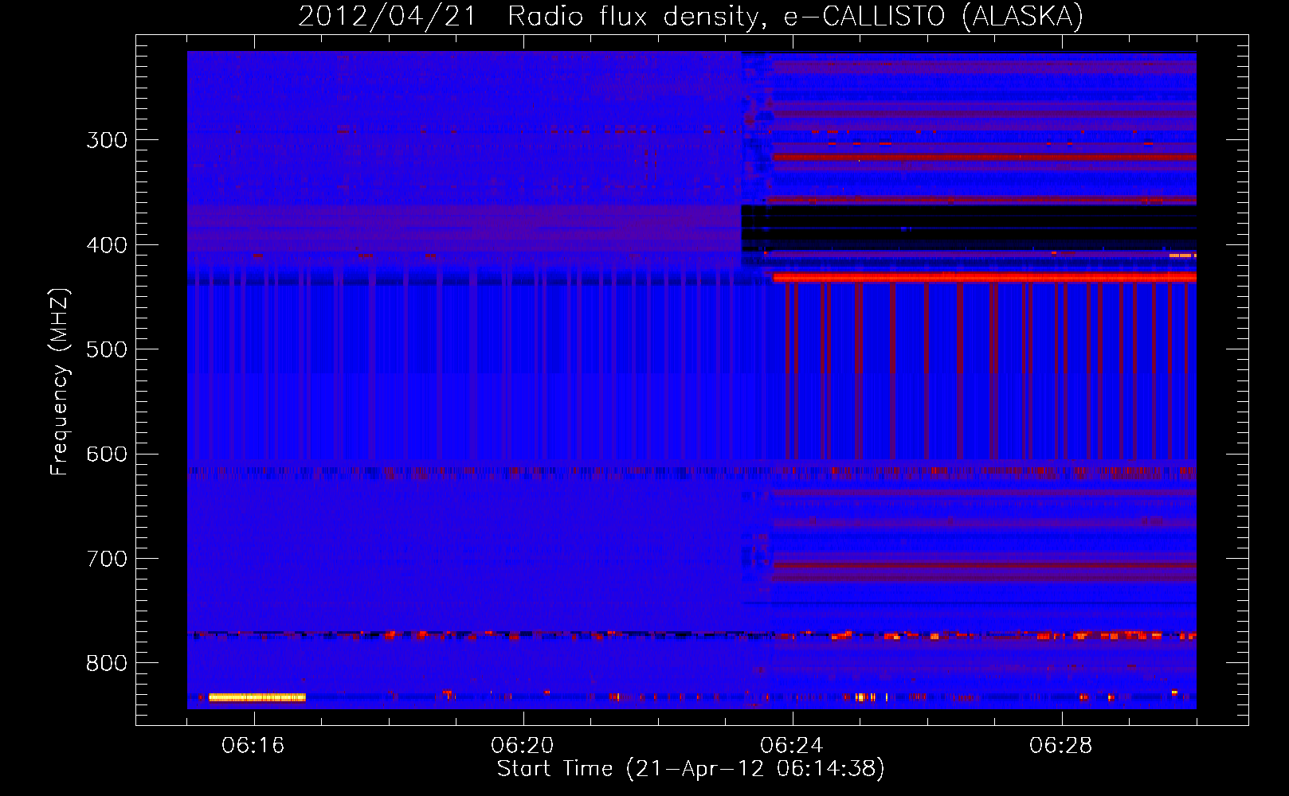The width and height of the screenshot is (1289, 796).
Task: Click the 06:16 time tick label
Action: (x=253, y=746)
